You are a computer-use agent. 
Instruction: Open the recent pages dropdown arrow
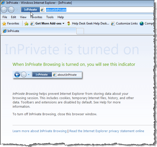17,10
